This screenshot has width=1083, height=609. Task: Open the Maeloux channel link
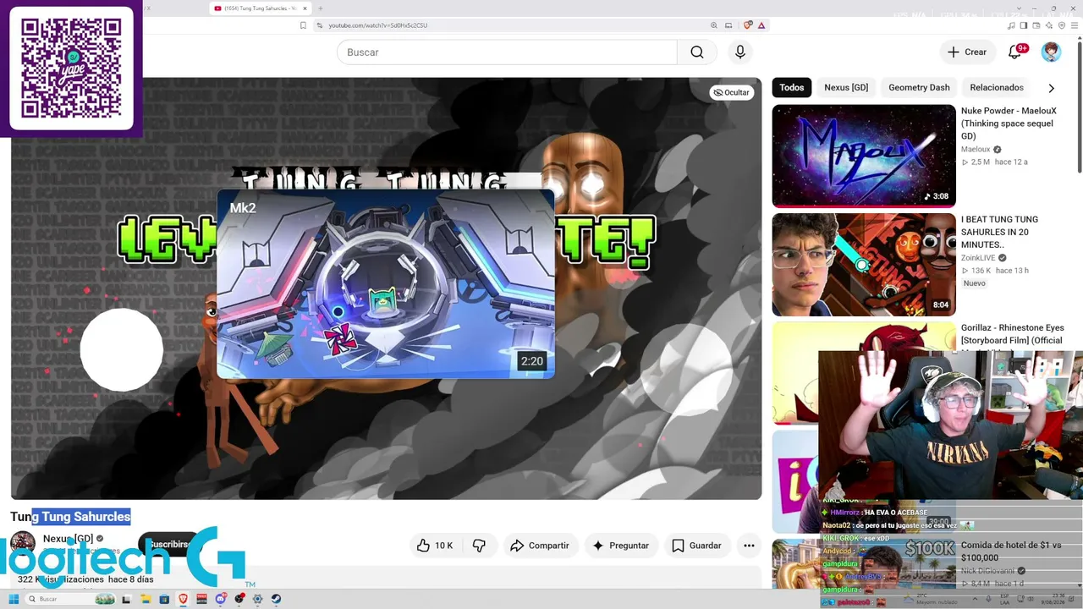[976, 150]
